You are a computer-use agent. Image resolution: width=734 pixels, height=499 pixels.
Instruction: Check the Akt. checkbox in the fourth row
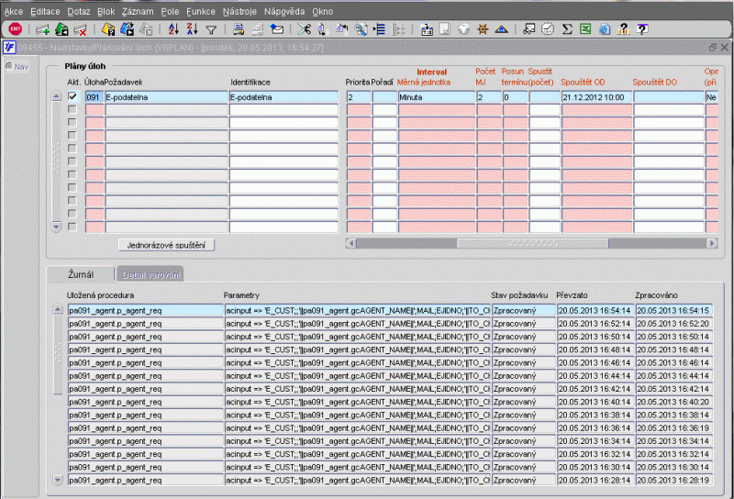(x=72, y=136)
